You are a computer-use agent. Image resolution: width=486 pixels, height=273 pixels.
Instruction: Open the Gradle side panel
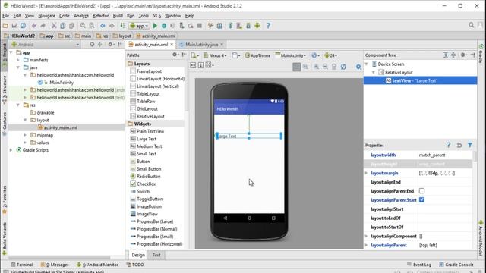point(481,53)
